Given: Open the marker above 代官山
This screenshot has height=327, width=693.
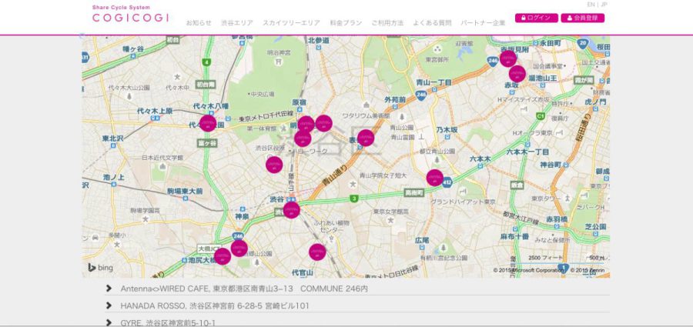Looking at the screenshot, I should point(317,252).
